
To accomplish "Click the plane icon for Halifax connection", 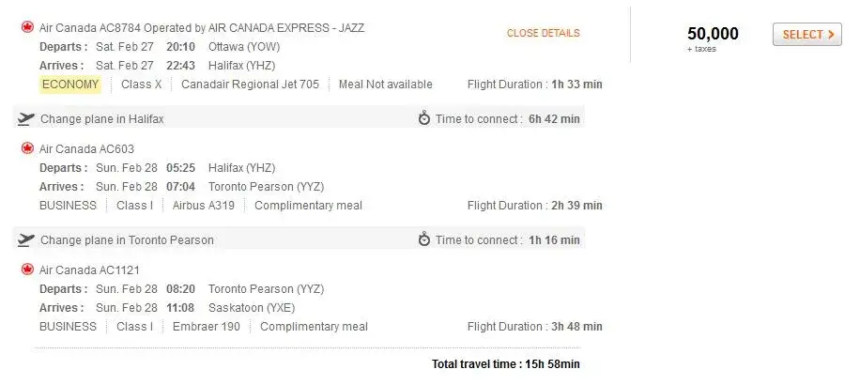I will (26, 119).
